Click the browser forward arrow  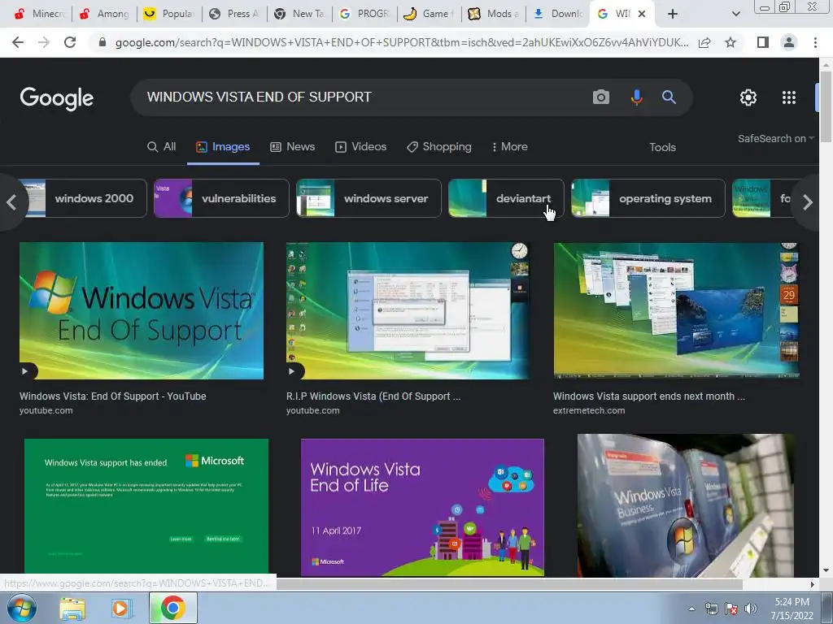(44, 42)
